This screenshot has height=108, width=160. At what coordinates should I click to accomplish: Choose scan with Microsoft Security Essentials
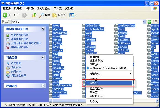coord(109,68)
